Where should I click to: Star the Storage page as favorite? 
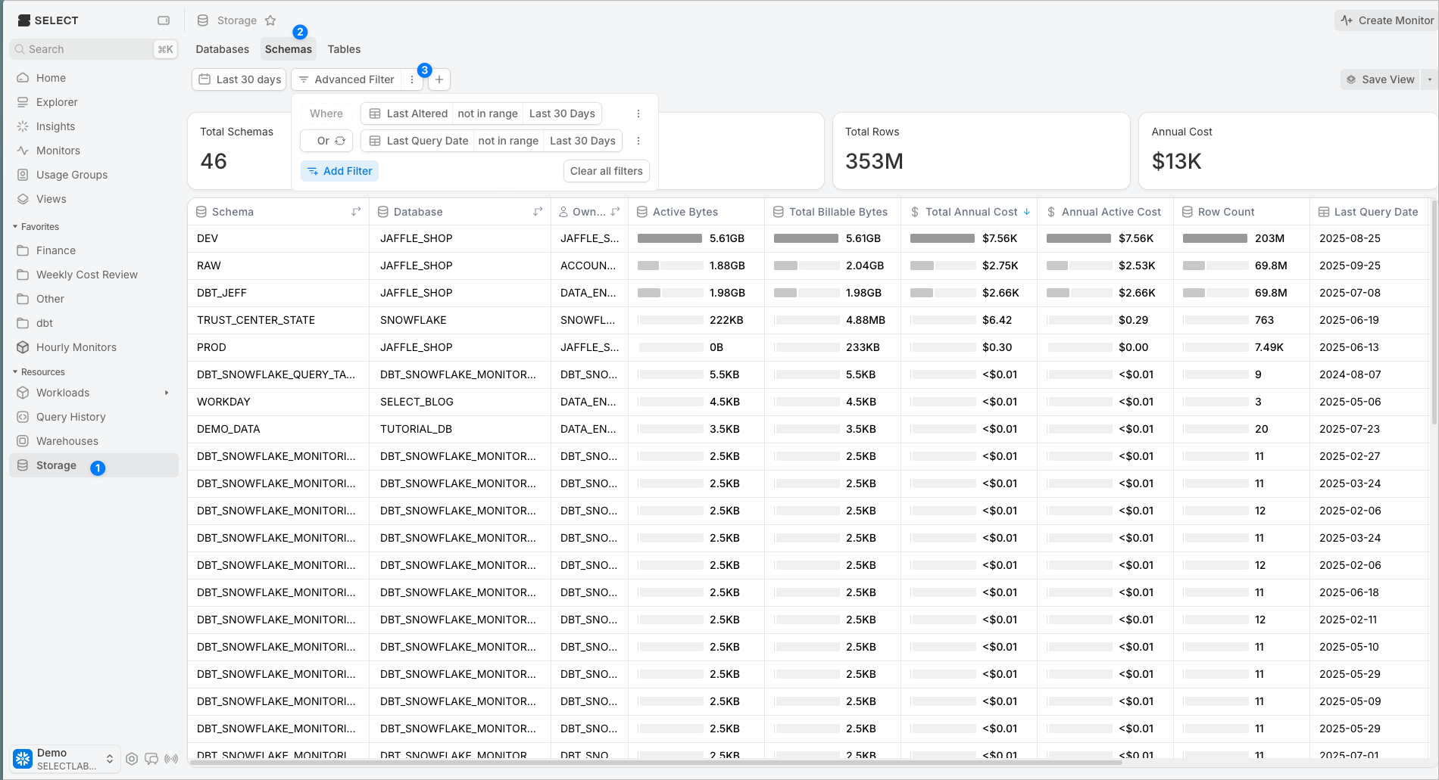coord(270,20)
